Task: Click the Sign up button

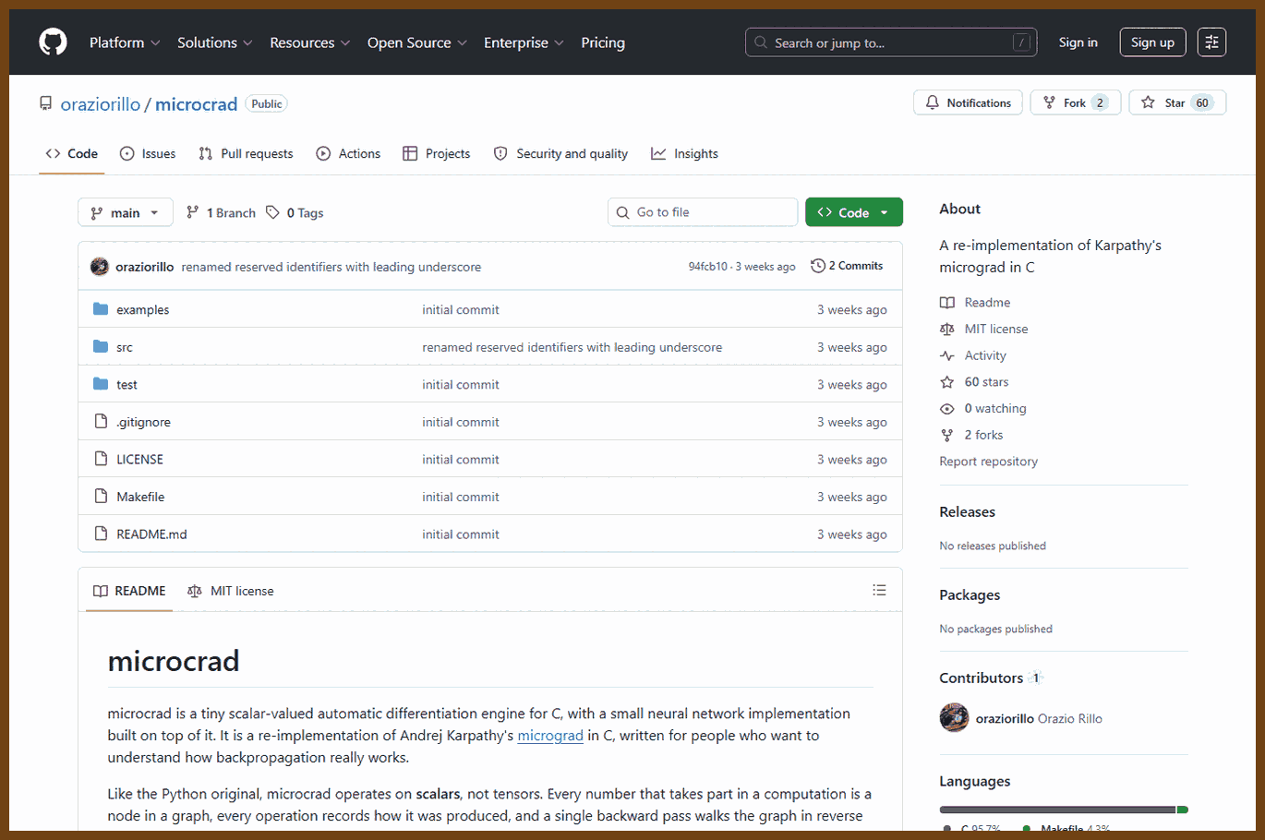Action: (1152, 42)
